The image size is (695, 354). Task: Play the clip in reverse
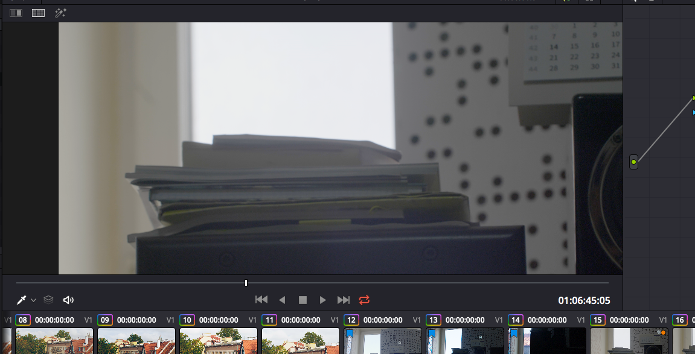coord(282,300)
